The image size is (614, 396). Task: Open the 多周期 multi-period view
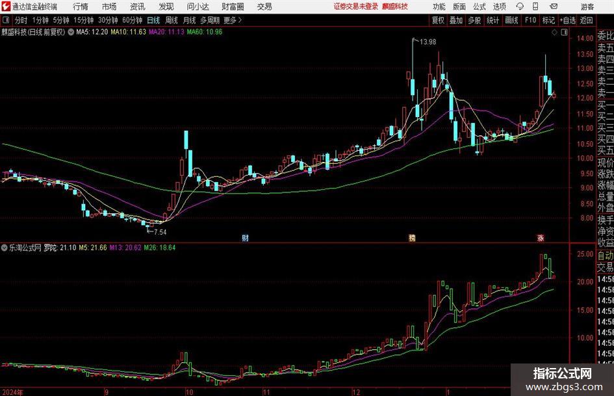tap(210, 20)
